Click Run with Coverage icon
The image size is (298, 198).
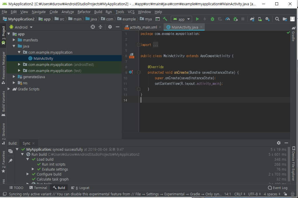tap(220, 19)
